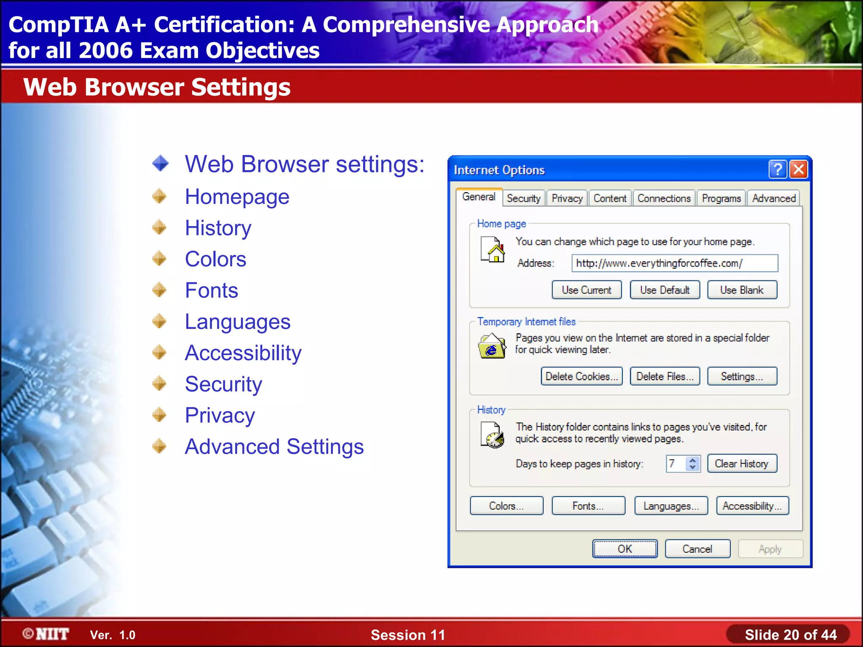Click the History clock page icon
Viewport: 863px width, 647px height.
(492, 435)
